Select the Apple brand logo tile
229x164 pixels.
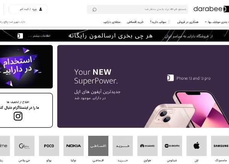click(197, 146)
